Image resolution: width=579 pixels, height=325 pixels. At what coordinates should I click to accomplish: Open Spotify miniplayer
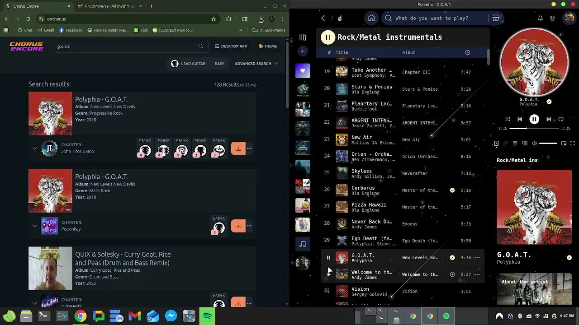[564, 144]
